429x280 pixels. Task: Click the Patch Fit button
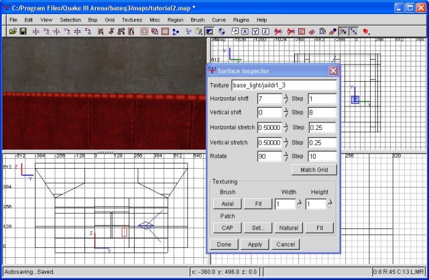coord(320,228)
